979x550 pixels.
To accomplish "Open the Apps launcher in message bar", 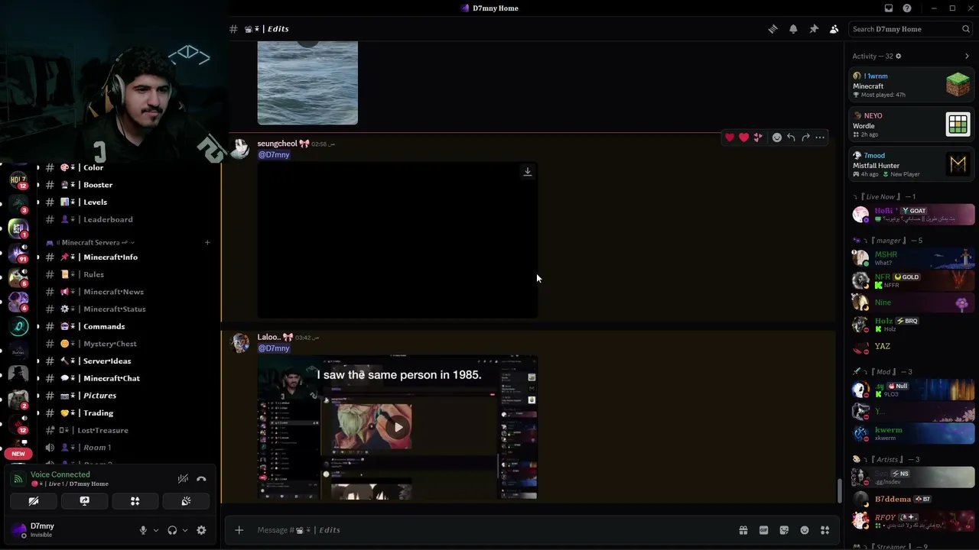I will click(825, 530).
